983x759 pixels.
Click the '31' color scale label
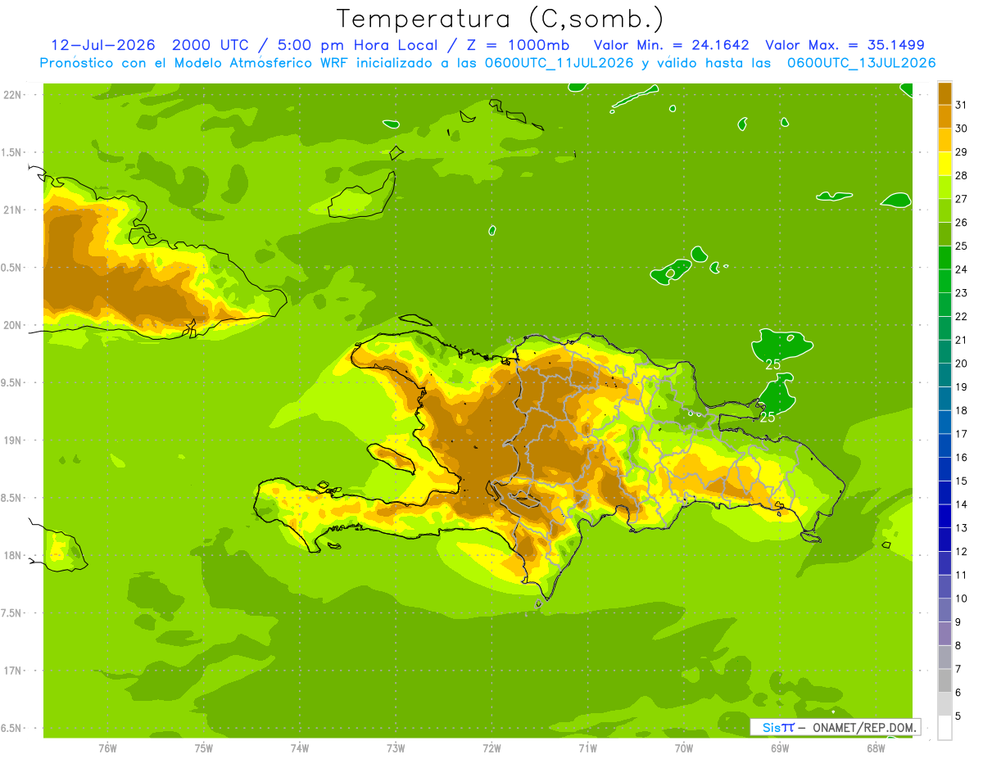pos(963,105)
